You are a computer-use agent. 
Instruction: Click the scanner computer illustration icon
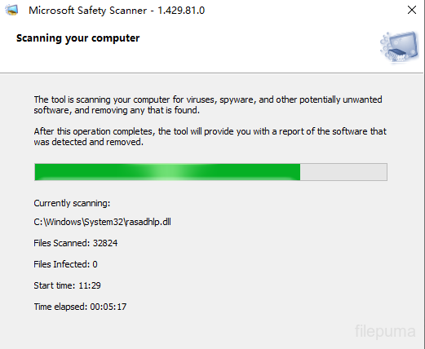point(400,46)
